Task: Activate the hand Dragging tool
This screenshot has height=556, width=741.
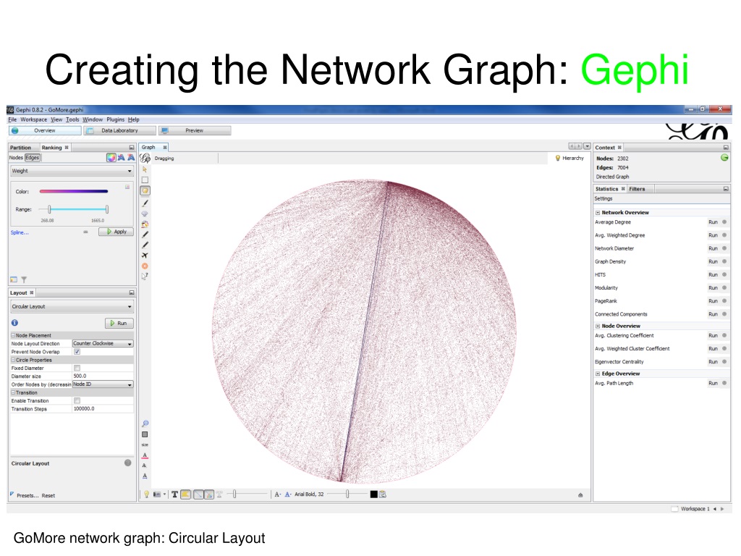Action: pyautogui.click(x=145, y=190)
